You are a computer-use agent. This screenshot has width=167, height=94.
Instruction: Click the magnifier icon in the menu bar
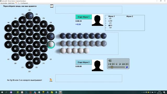(x=19, y=3)
